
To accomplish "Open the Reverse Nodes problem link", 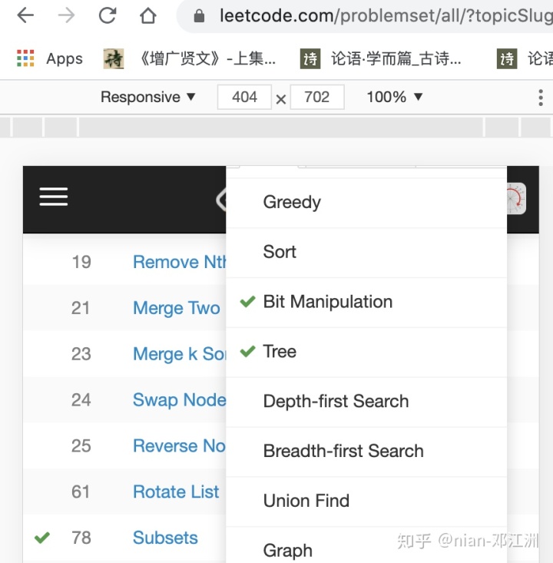I will click(x=180, y=446).
